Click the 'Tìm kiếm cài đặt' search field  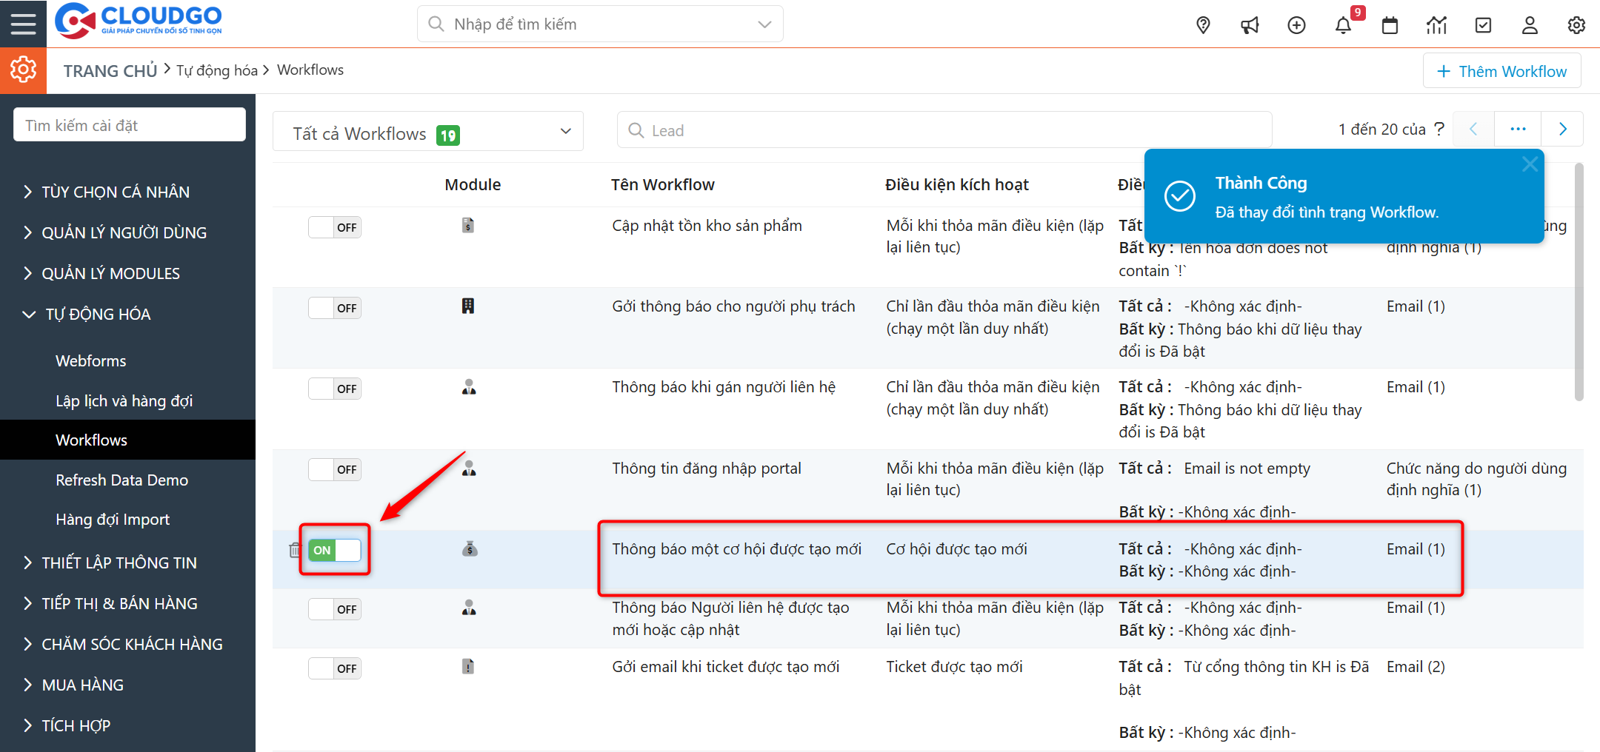coord(130,125)
